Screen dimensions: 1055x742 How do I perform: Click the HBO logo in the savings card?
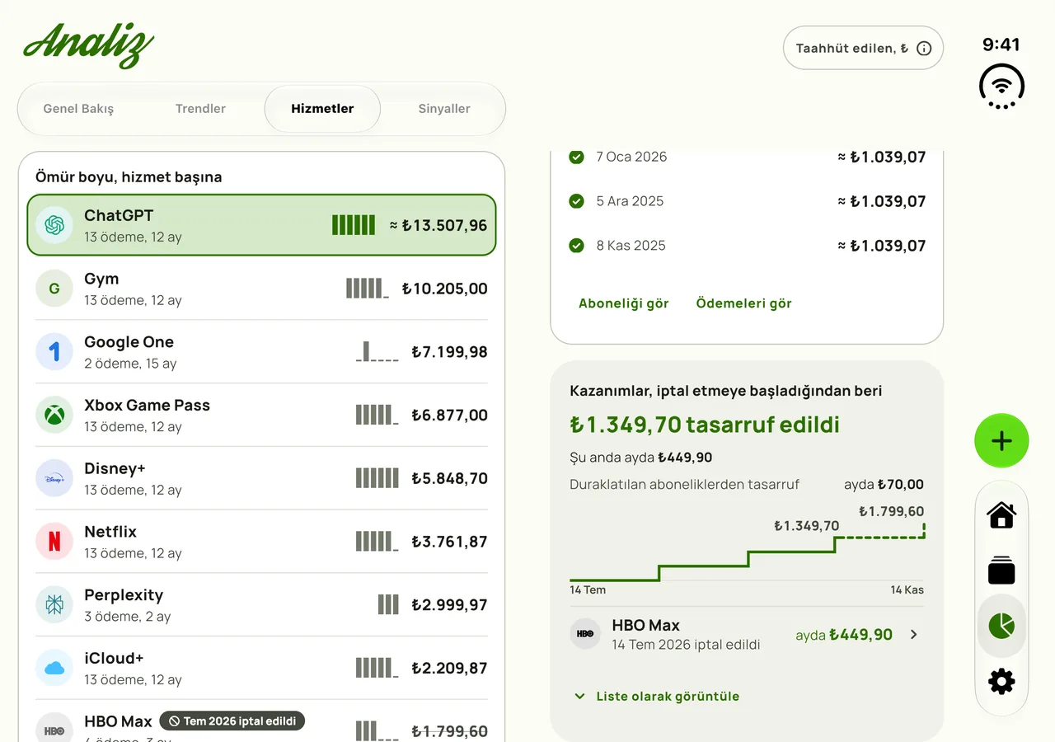(x=585, y=634)
